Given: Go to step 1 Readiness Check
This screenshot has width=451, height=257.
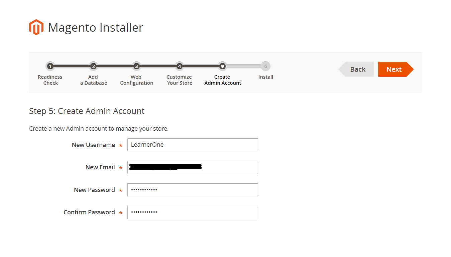Looking at the screenshot, I should pyautogui.click(x=50, y=66).
